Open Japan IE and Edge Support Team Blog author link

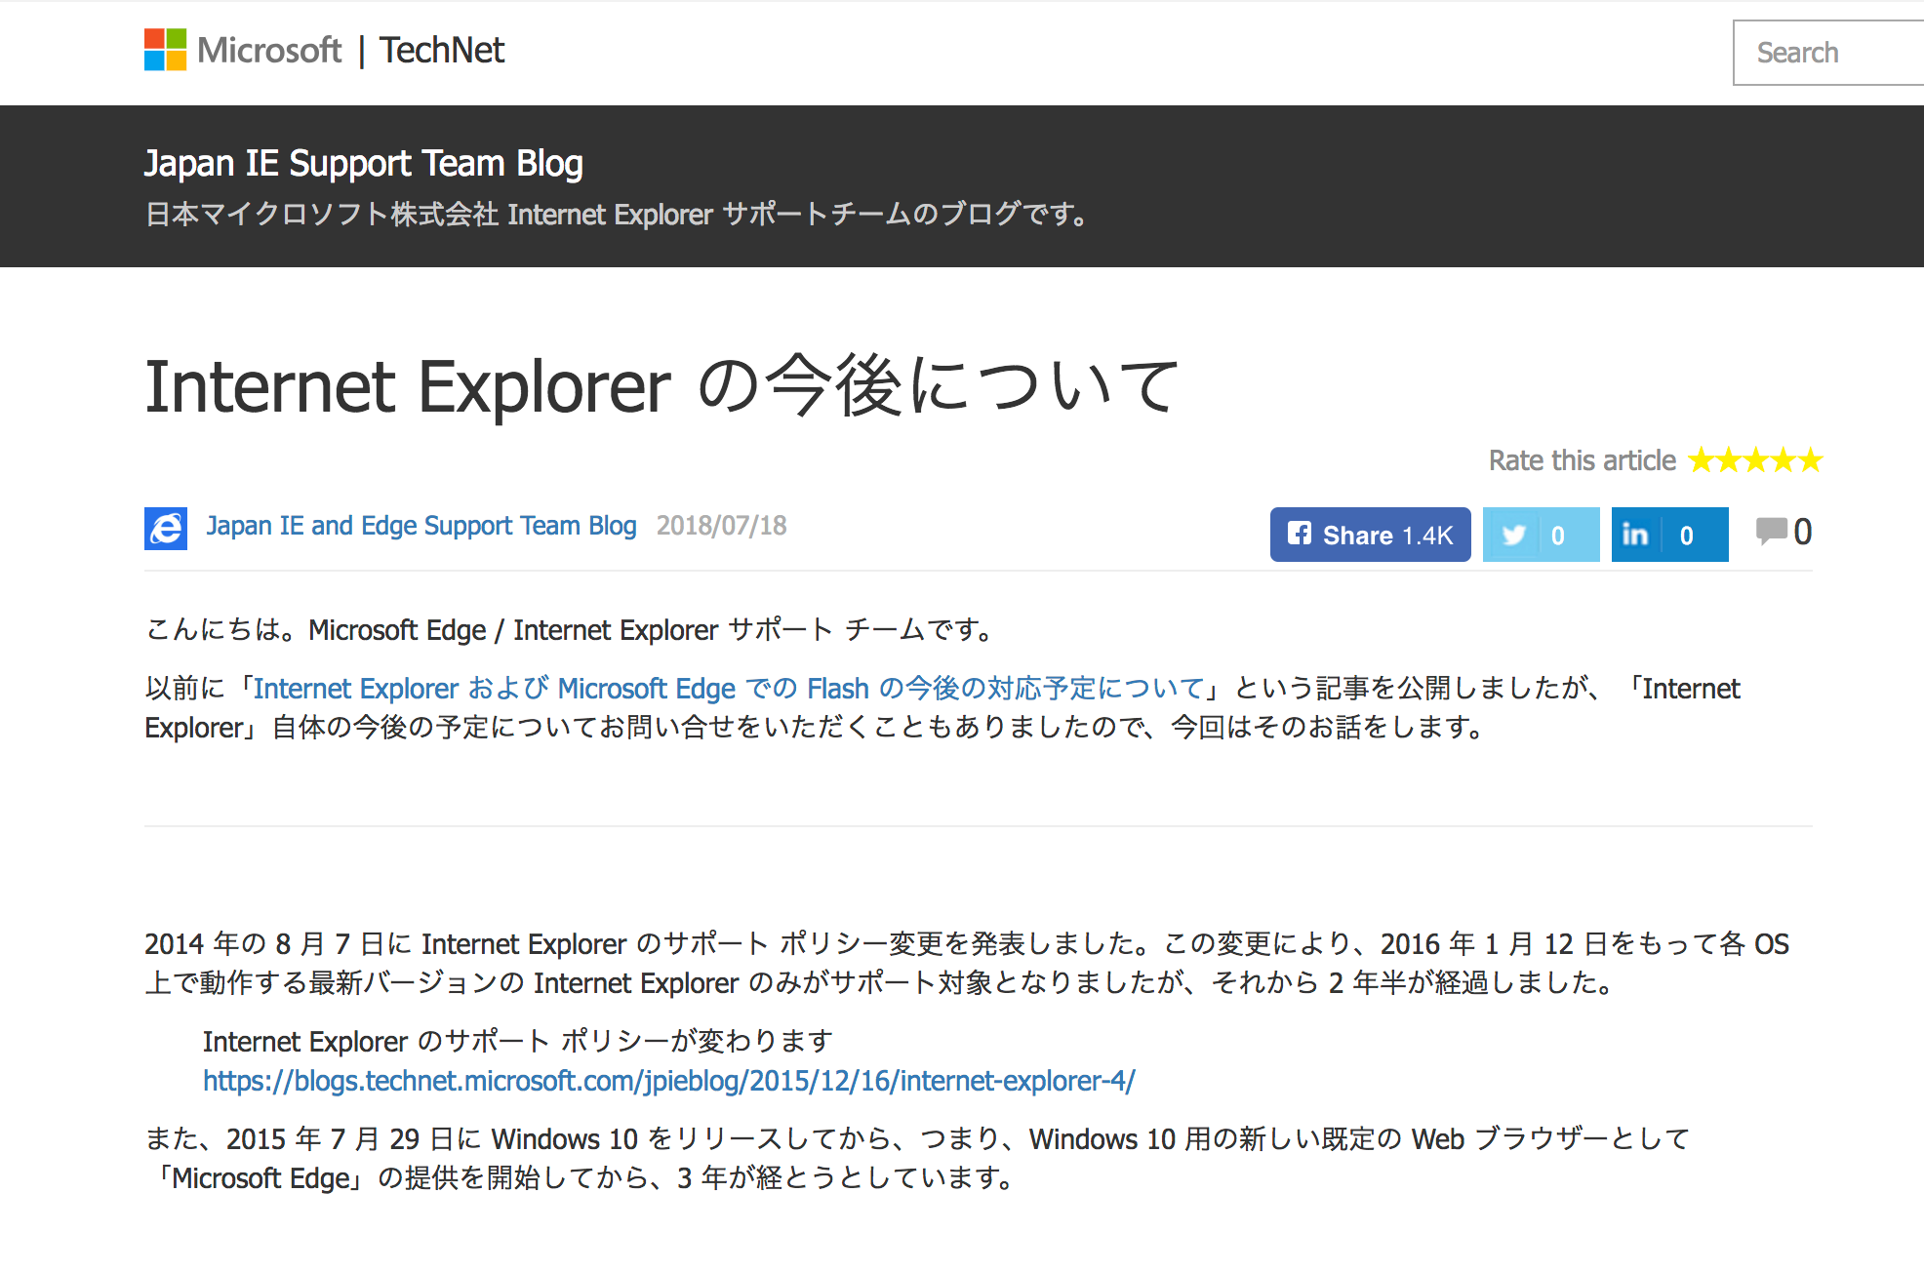tap(421, 526)
